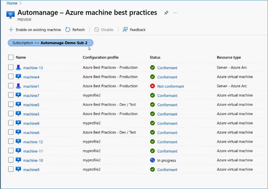The height and width of the screenshot is (189, 268).
Task: Click the plus icon for Enable on existing machine
Action: coord(11,30)
